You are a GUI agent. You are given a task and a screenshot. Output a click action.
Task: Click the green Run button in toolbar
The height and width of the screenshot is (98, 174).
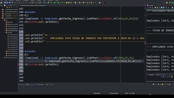55,2
